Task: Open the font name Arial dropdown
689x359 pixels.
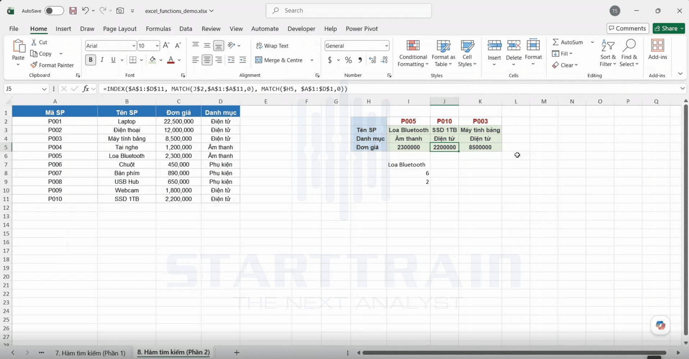Action: (133, 46)
